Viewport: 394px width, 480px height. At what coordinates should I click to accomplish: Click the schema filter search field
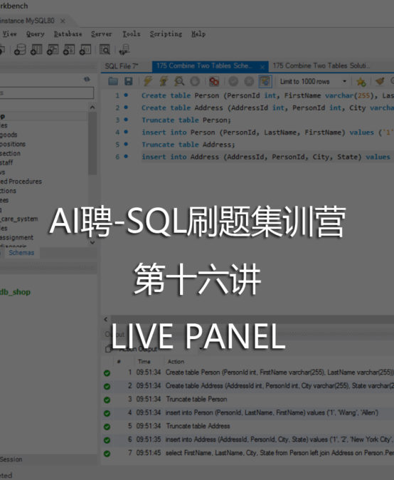(x=46, y=93)
